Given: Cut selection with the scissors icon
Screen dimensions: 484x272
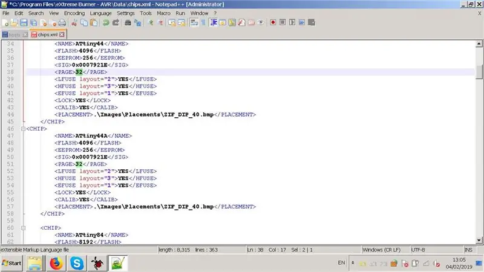Looking at the screenshot, I should click(x=74, y=22).
